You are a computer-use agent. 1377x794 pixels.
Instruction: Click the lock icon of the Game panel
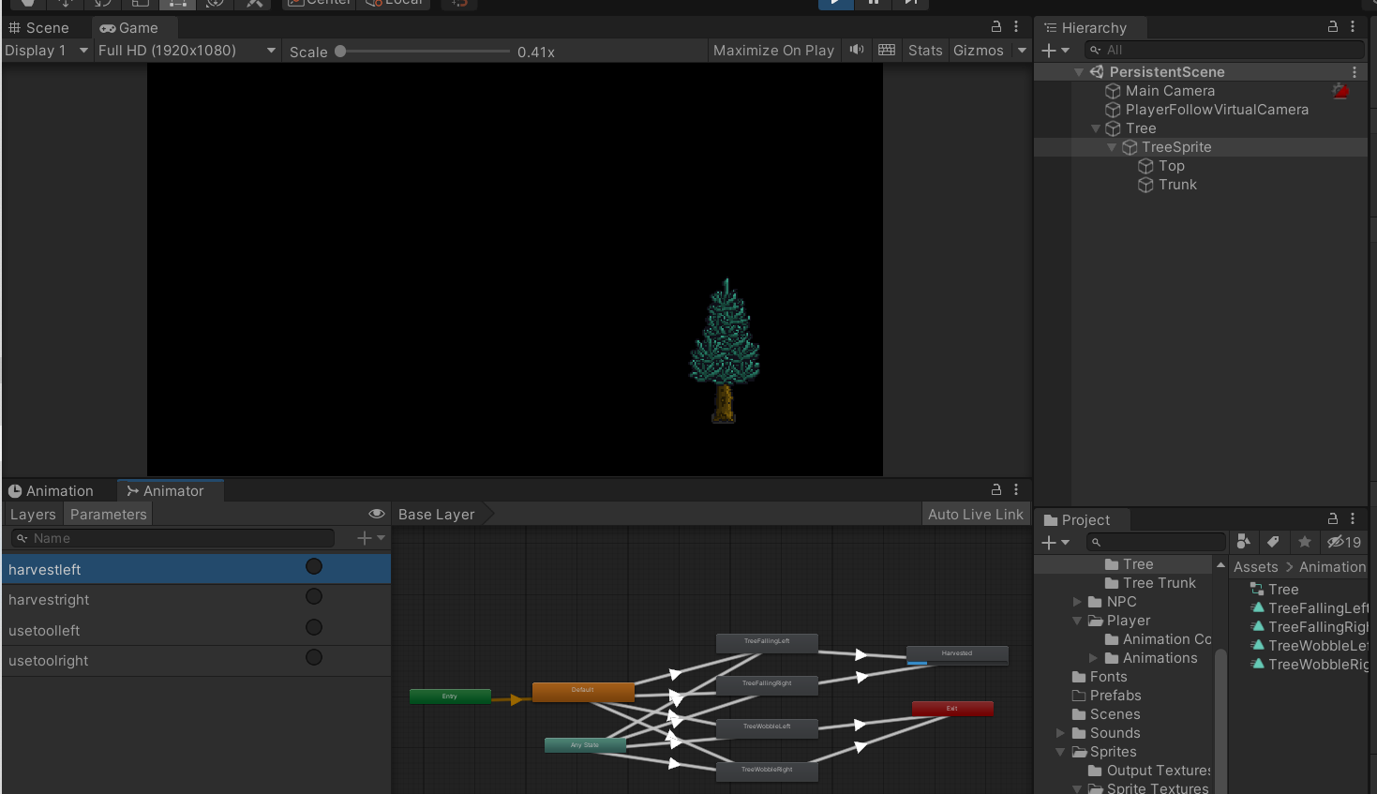coord(996,27)
